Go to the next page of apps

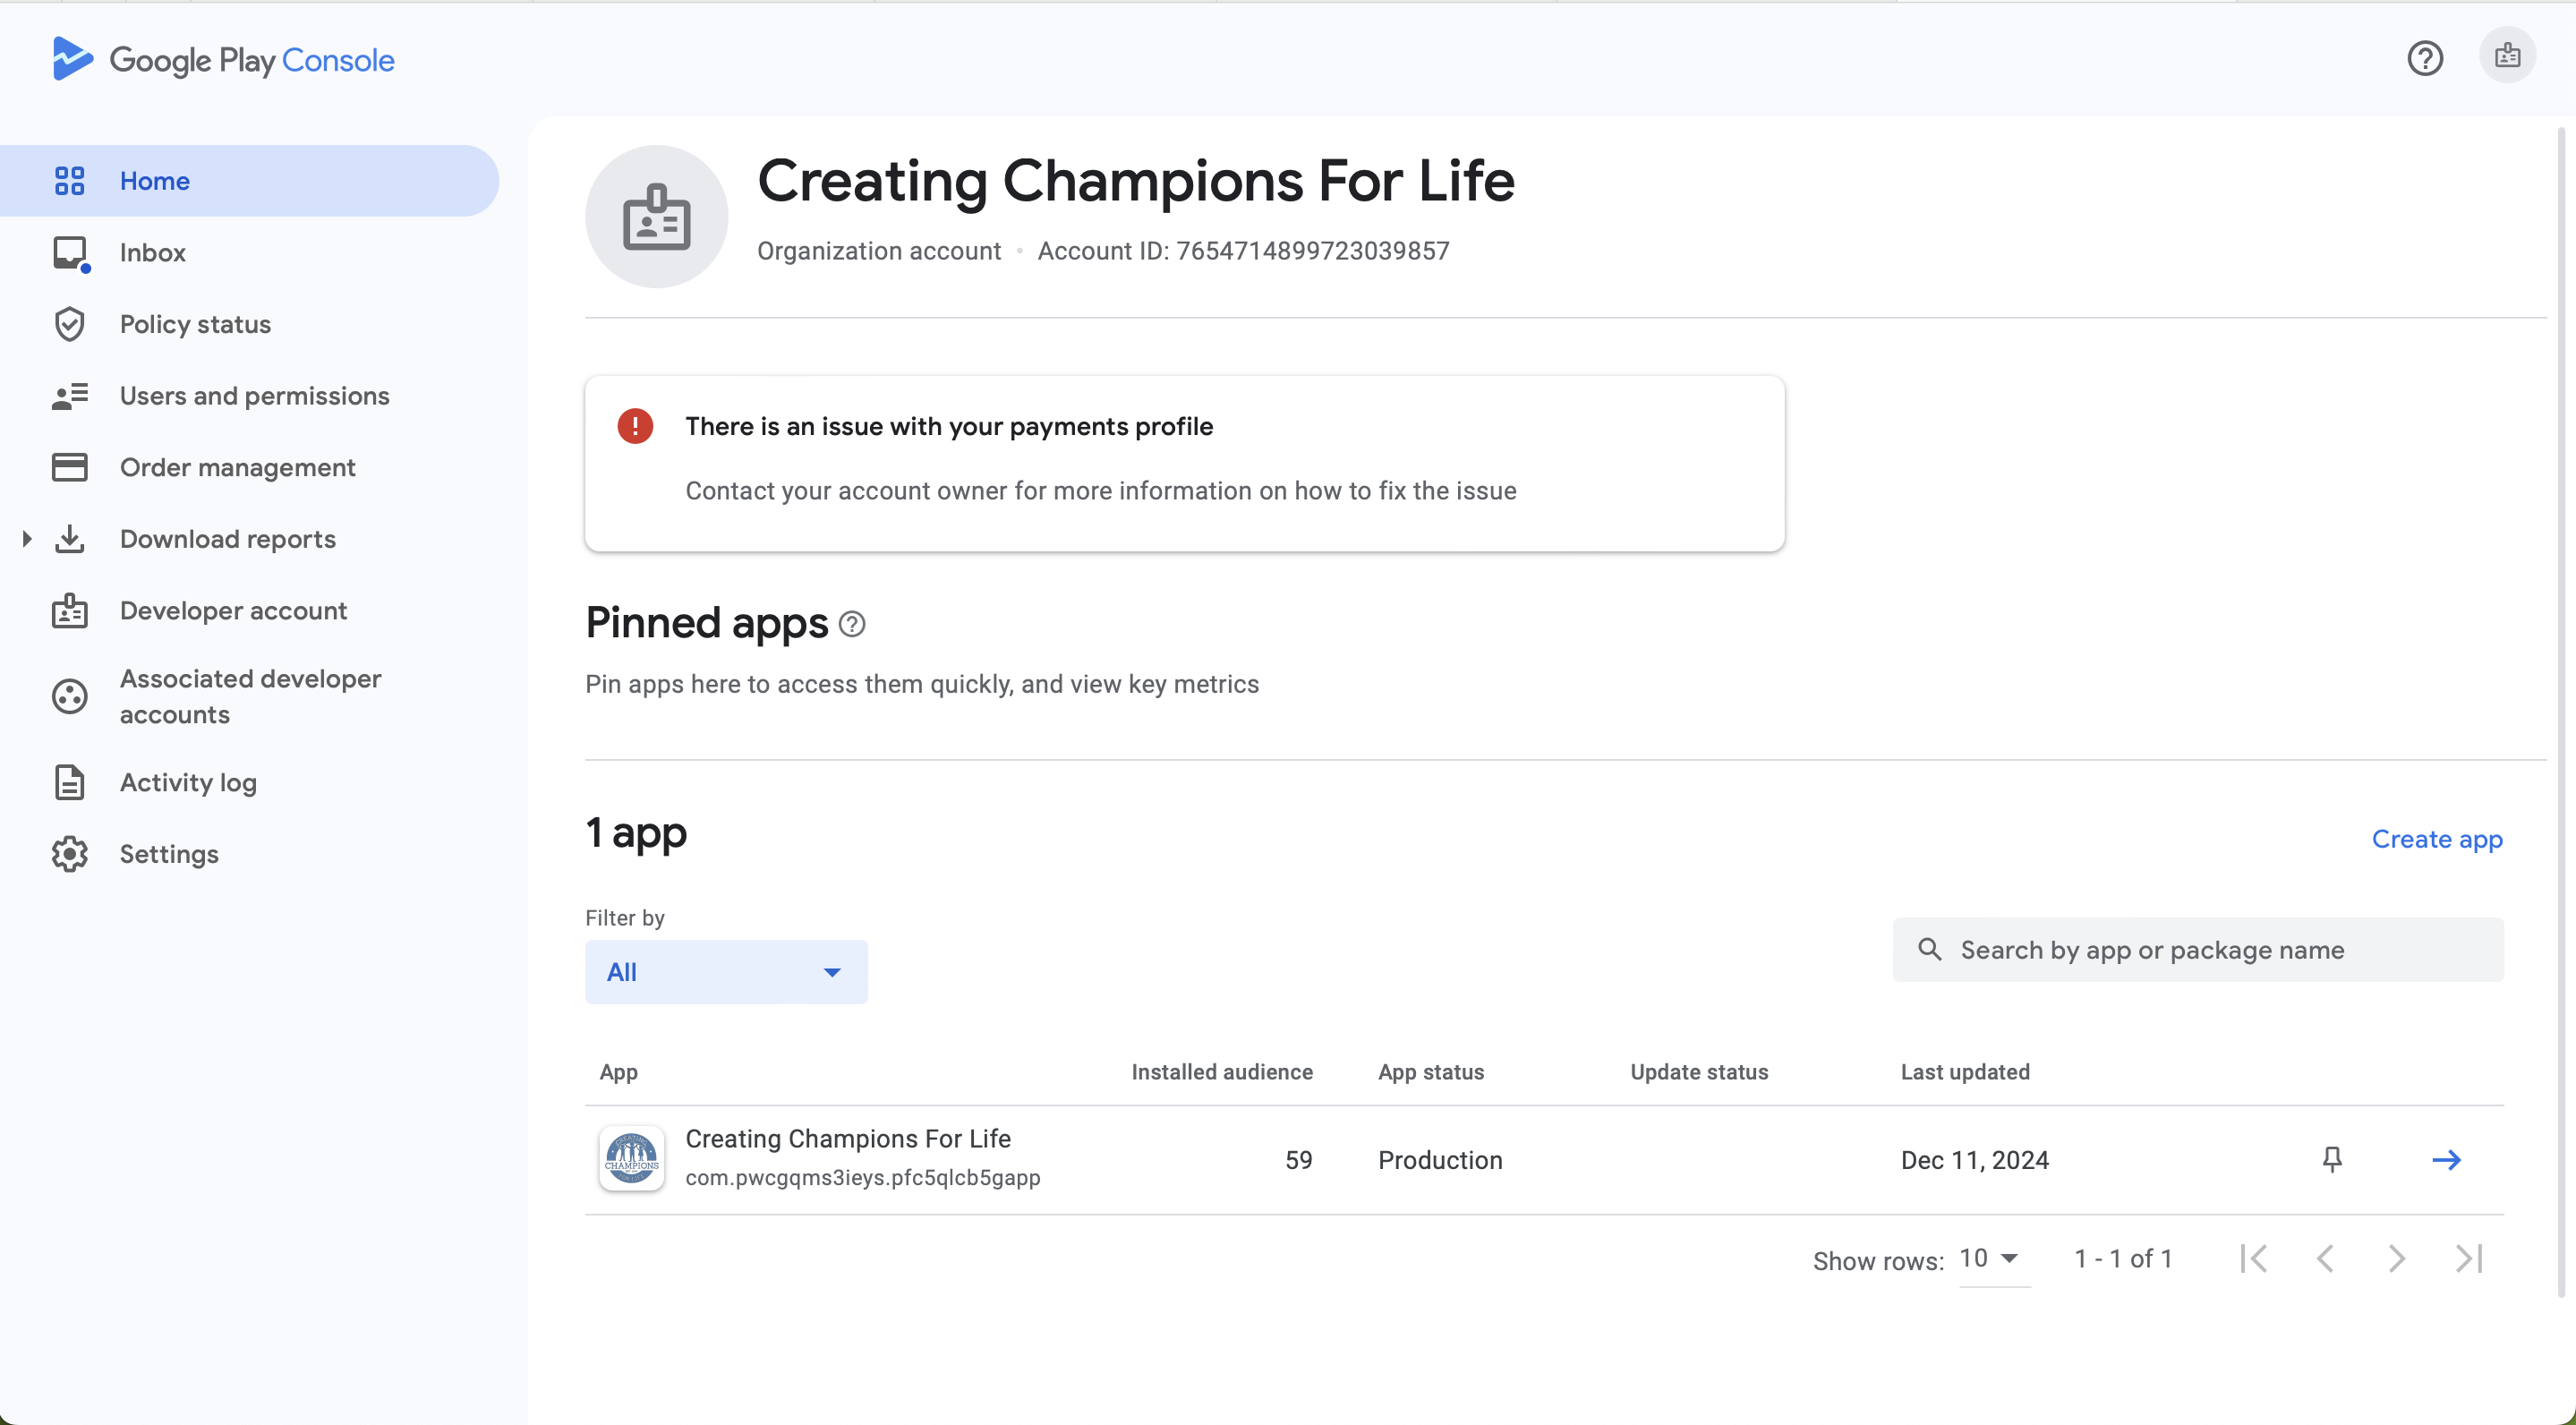coord(2396,1258)
